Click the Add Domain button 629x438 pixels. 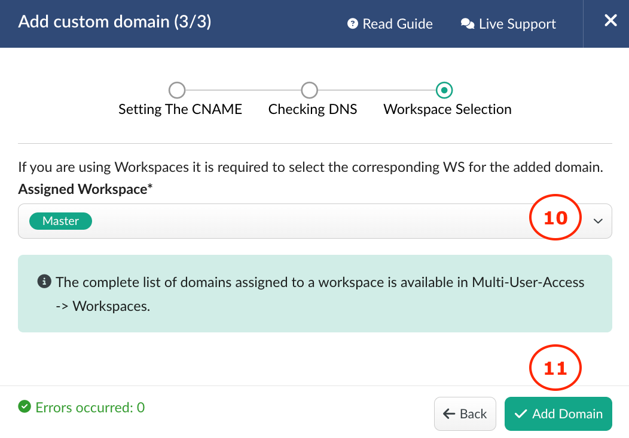click(x=558, y=414)
